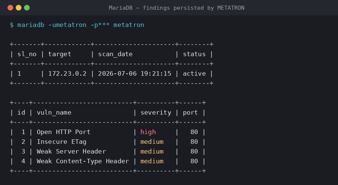Select the status column header

[194, 54]
